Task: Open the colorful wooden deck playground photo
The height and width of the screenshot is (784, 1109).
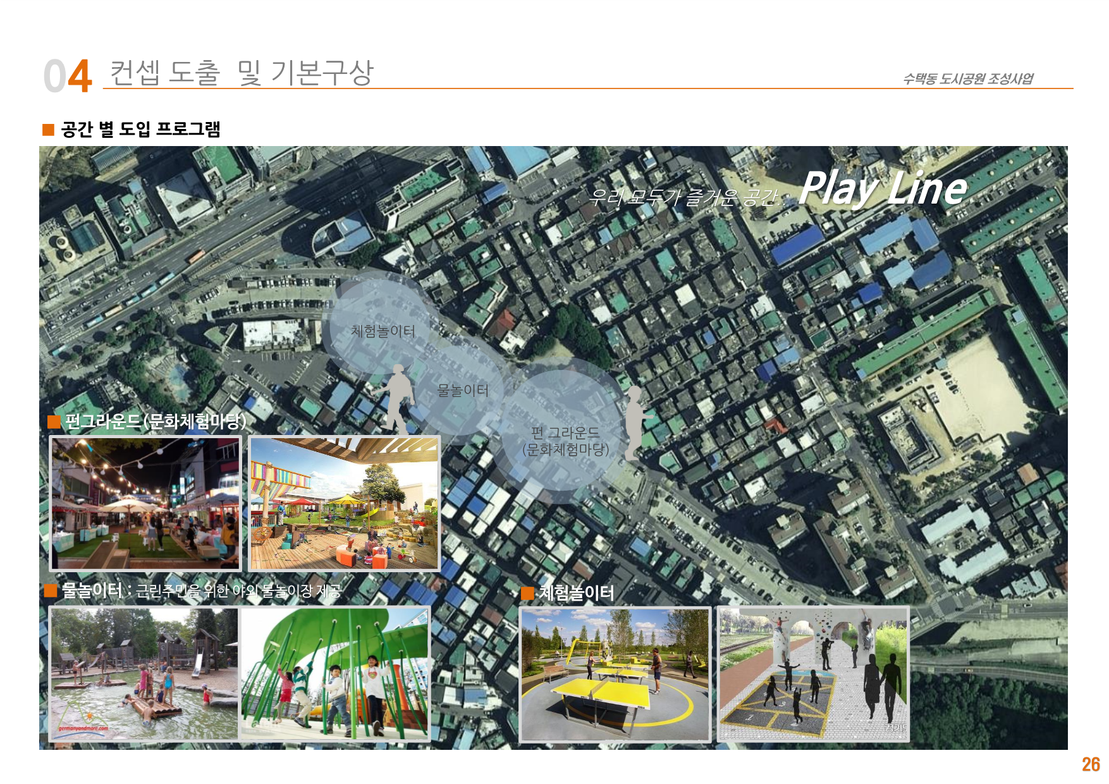Action: pos(344,503)
